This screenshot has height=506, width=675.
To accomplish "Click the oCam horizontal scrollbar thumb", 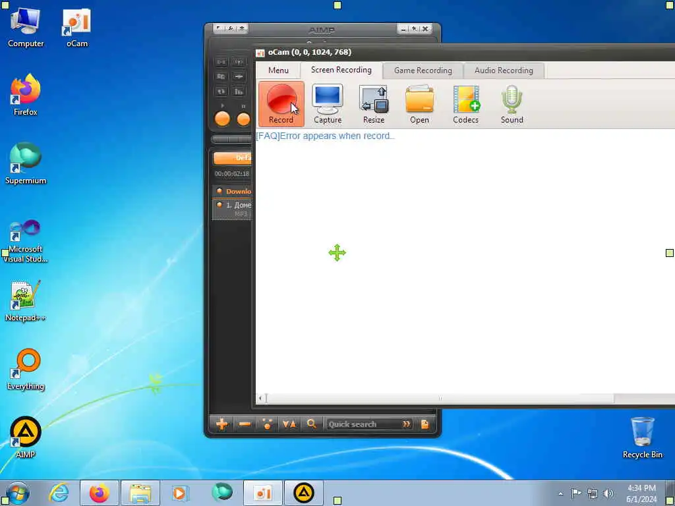I will pos(440,399).
